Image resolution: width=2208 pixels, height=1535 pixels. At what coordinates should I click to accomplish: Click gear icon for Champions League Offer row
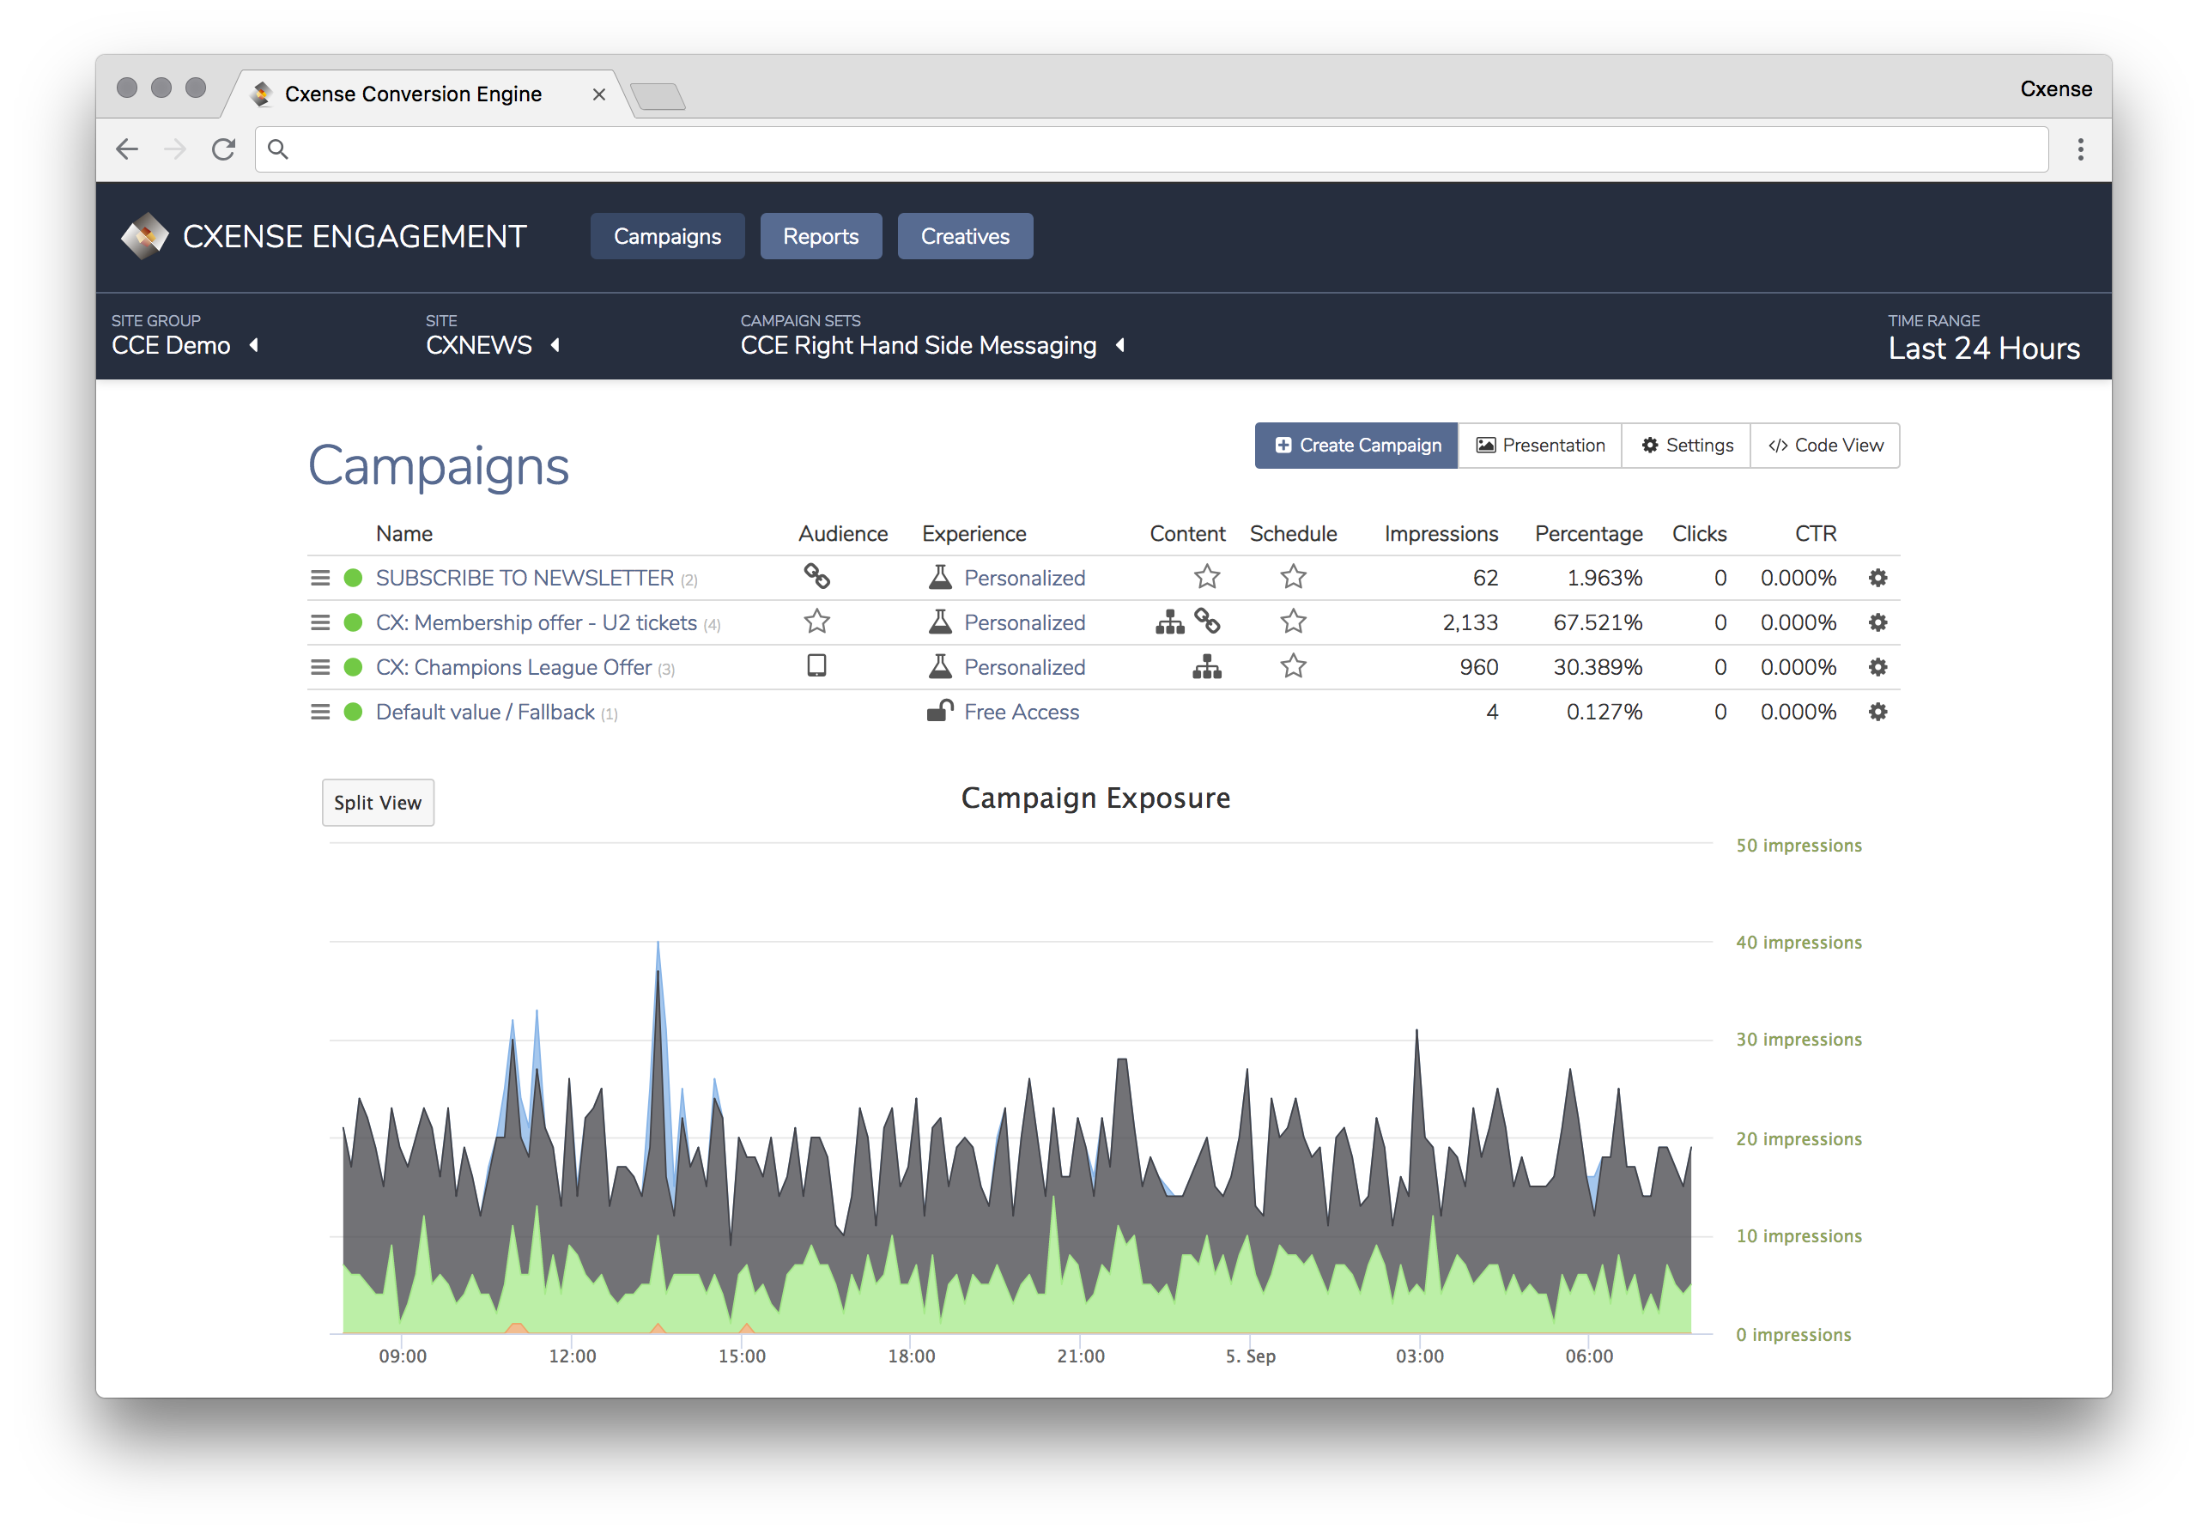(1877, 667)
